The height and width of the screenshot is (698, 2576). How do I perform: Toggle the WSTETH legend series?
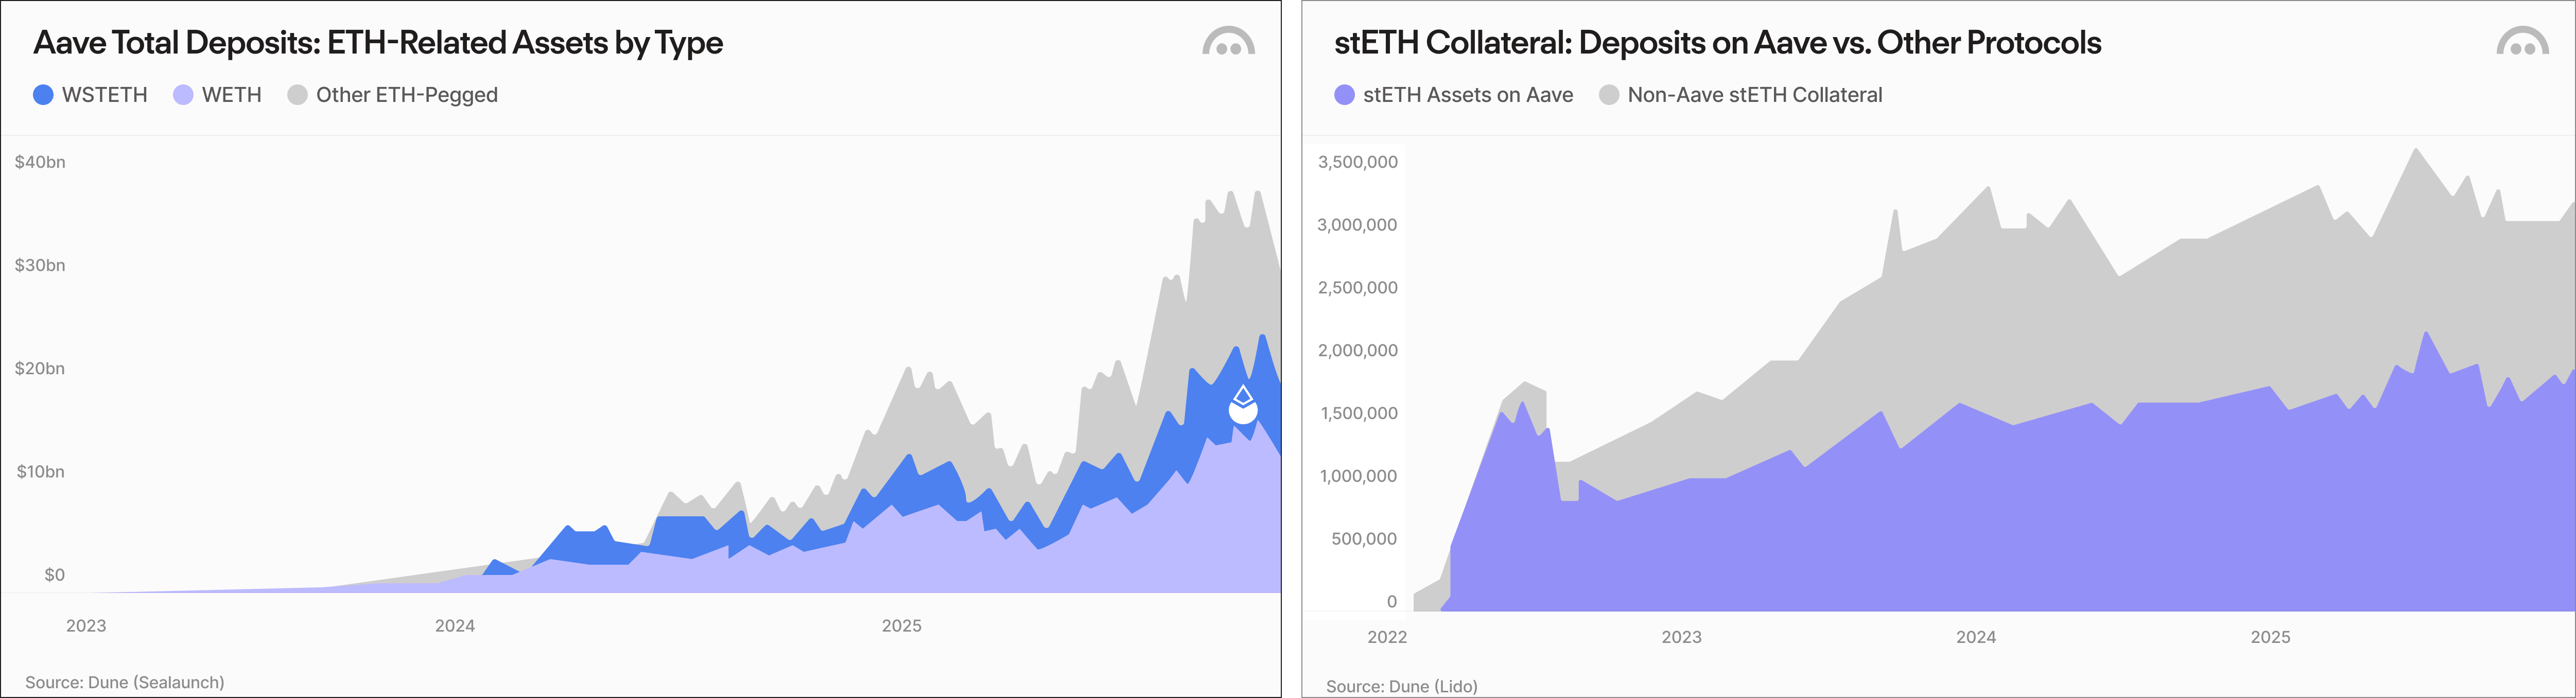point(104,95)
